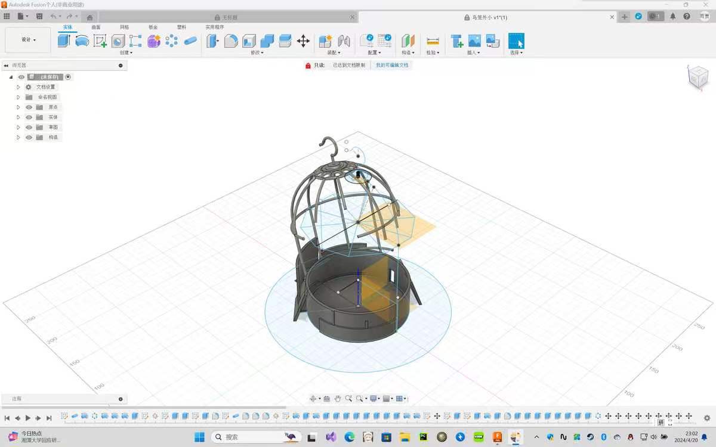Expand the 文档设置 tree node
The image size is (716, 447).
pos(18,87)
